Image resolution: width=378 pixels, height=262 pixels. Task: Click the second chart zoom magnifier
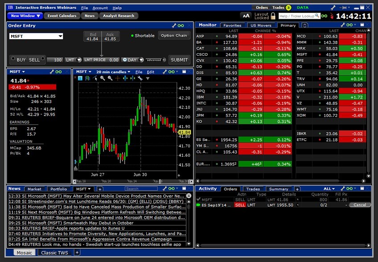point(110,78)
